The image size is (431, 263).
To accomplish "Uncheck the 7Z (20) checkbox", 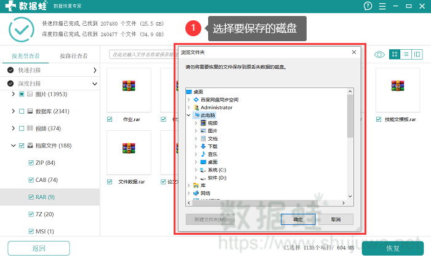I will (x=31, y=214).
